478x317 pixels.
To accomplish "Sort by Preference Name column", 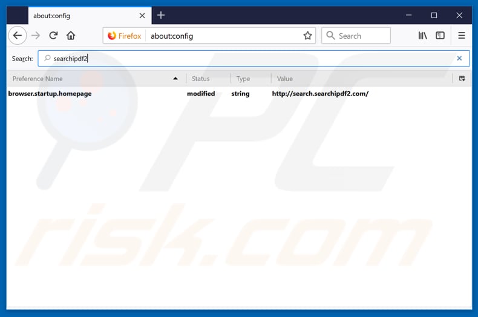I will 96,79.
